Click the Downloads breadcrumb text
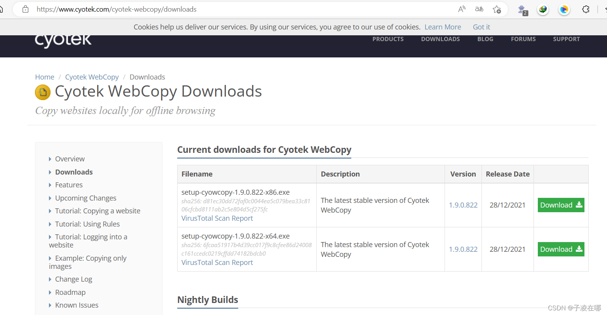 [x=147, y=77]
